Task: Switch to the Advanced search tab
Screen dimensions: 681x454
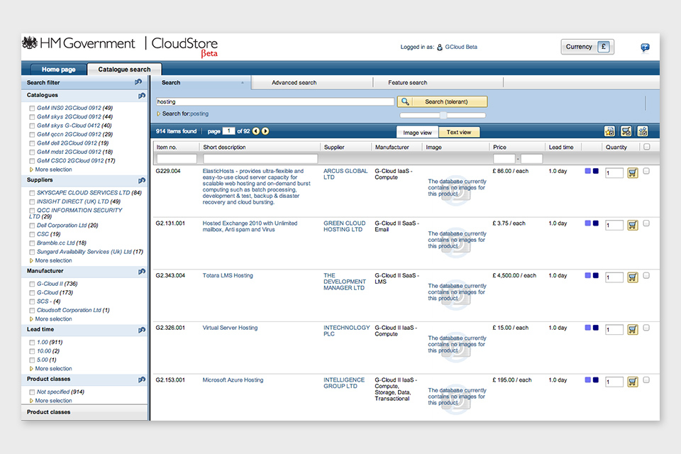Action: coord(294,82)
